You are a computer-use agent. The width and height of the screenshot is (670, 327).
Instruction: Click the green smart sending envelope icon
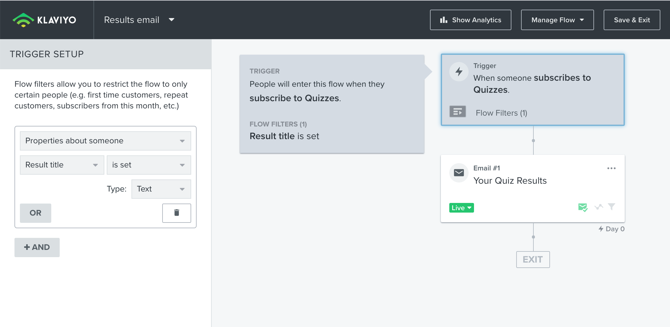(x=583, y=207)
